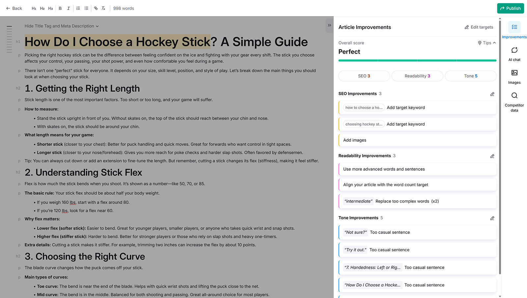Clear text formatting with the Tx icon
527x298 pixels.
point(103,8)
